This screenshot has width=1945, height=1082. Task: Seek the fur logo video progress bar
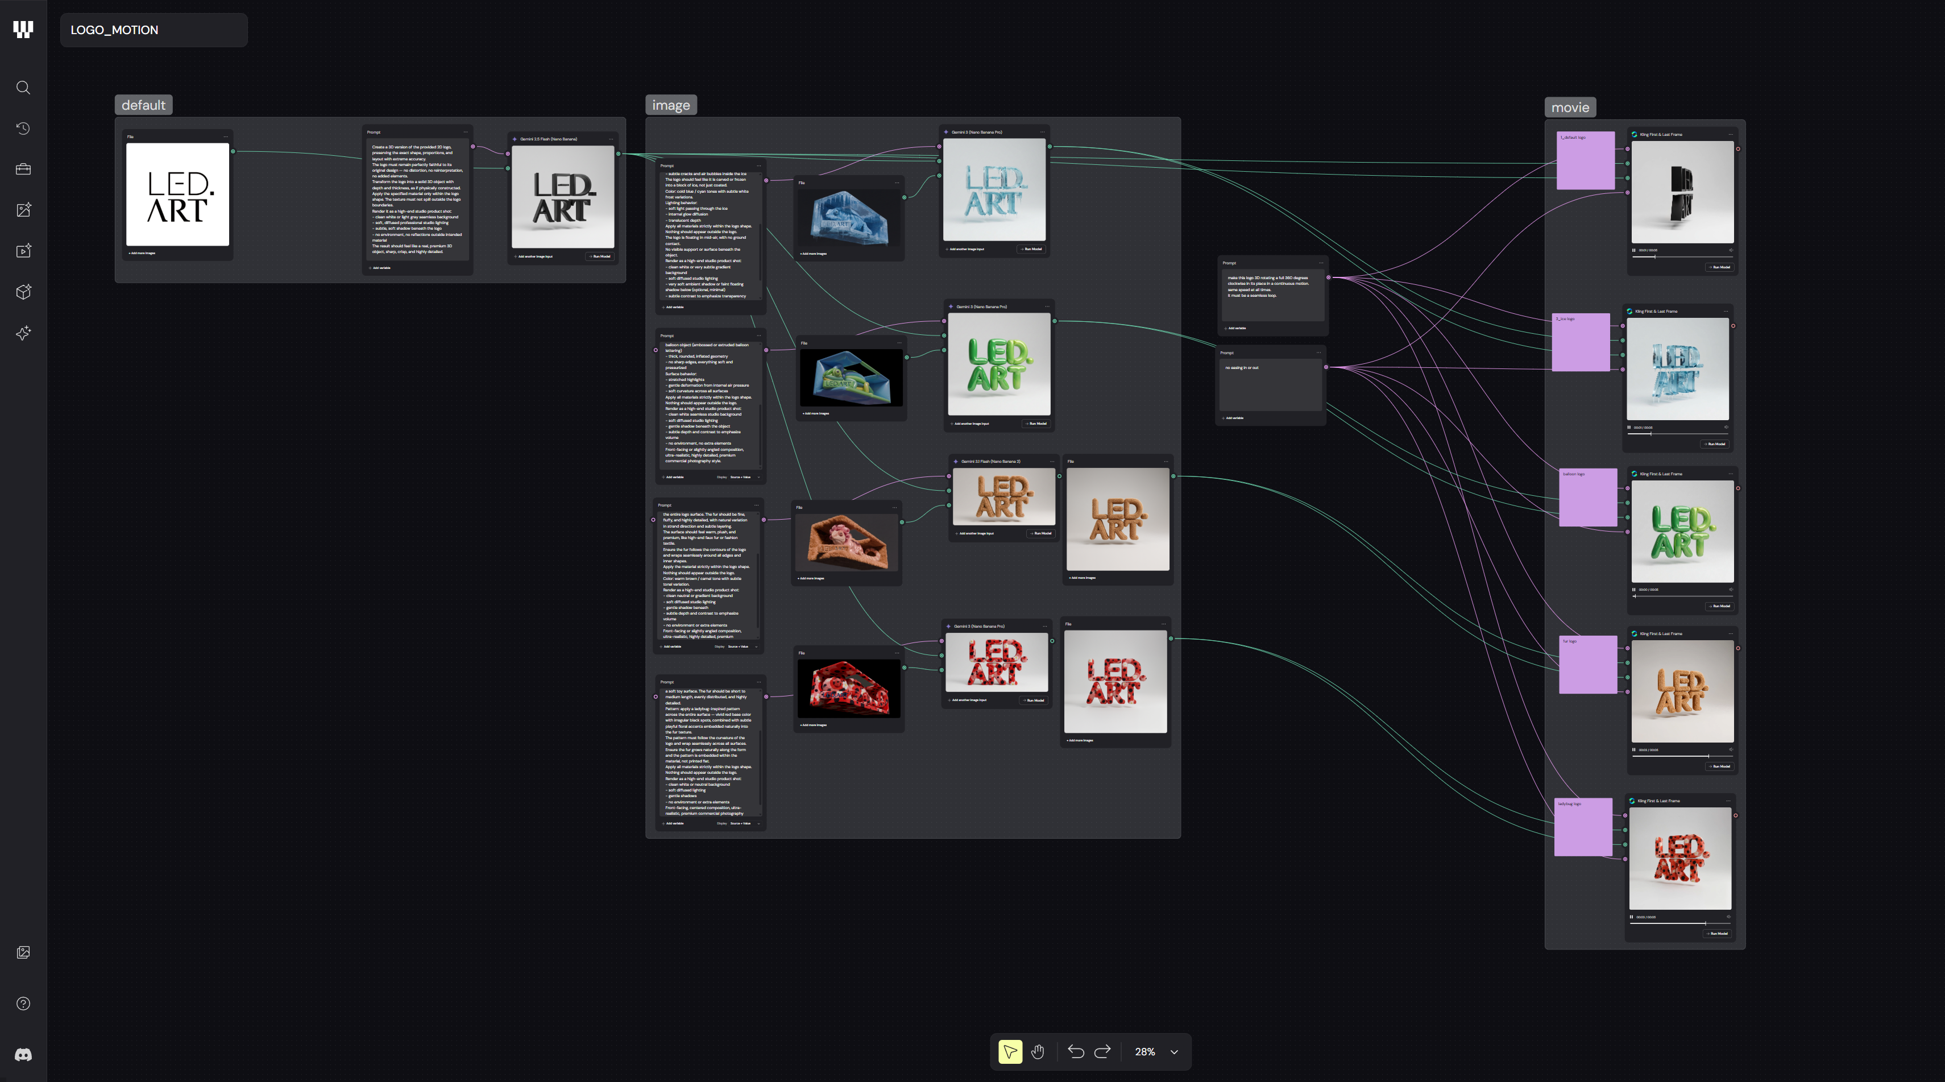1682,756
